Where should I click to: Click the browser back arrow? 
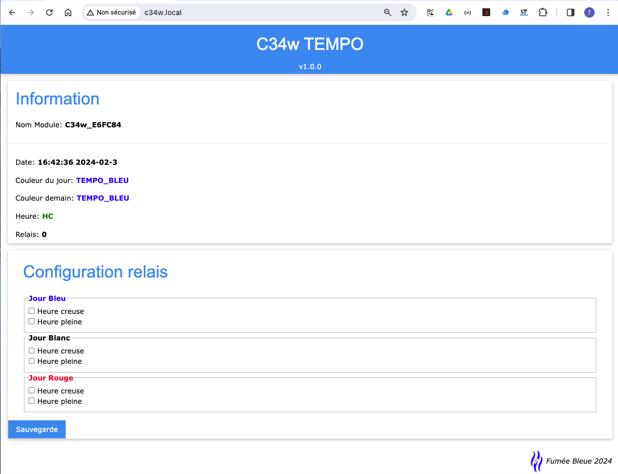[x=12, y=12]
